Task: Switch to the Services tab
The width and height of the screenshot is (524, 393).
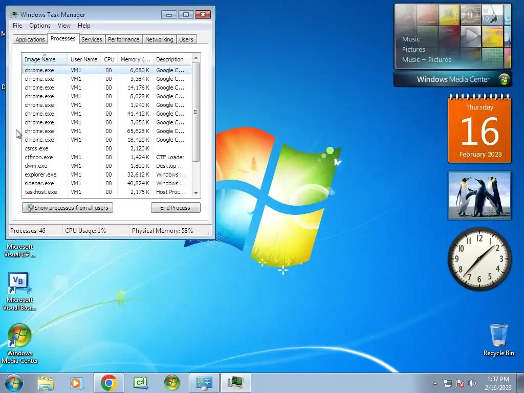Action: pos(92,39)
